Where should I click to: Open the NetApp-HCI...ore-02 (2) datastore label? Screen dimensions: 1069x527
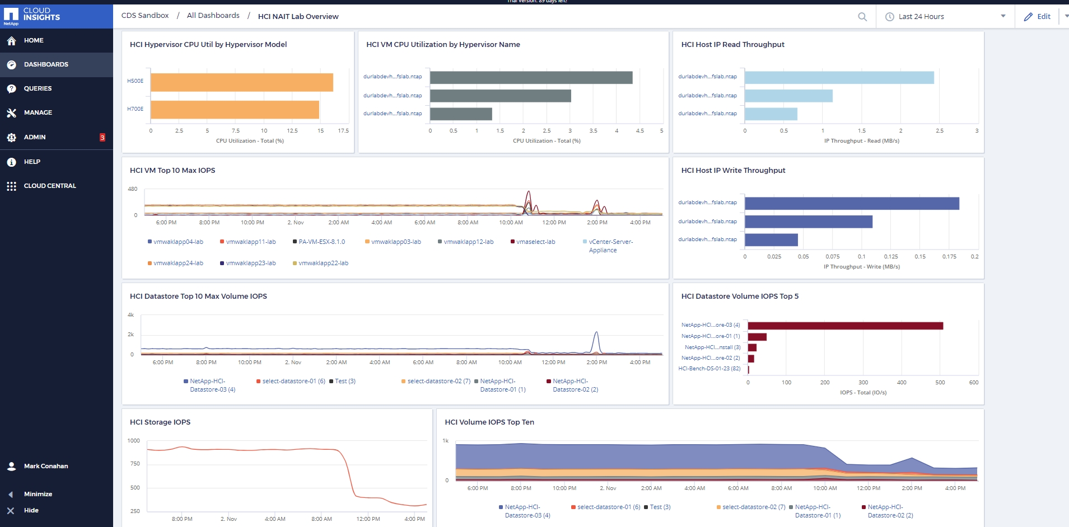(711, 358)
